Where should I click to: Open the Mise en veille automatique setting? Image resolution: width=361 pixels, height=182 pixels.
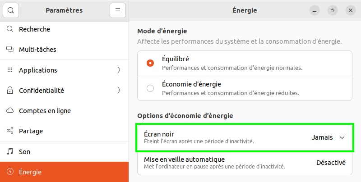click(x=245, y=163)
